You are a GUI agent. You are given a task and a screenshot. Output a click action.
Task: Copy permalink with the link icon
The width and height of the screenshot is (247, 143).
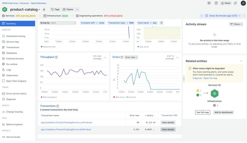point(235,3)
